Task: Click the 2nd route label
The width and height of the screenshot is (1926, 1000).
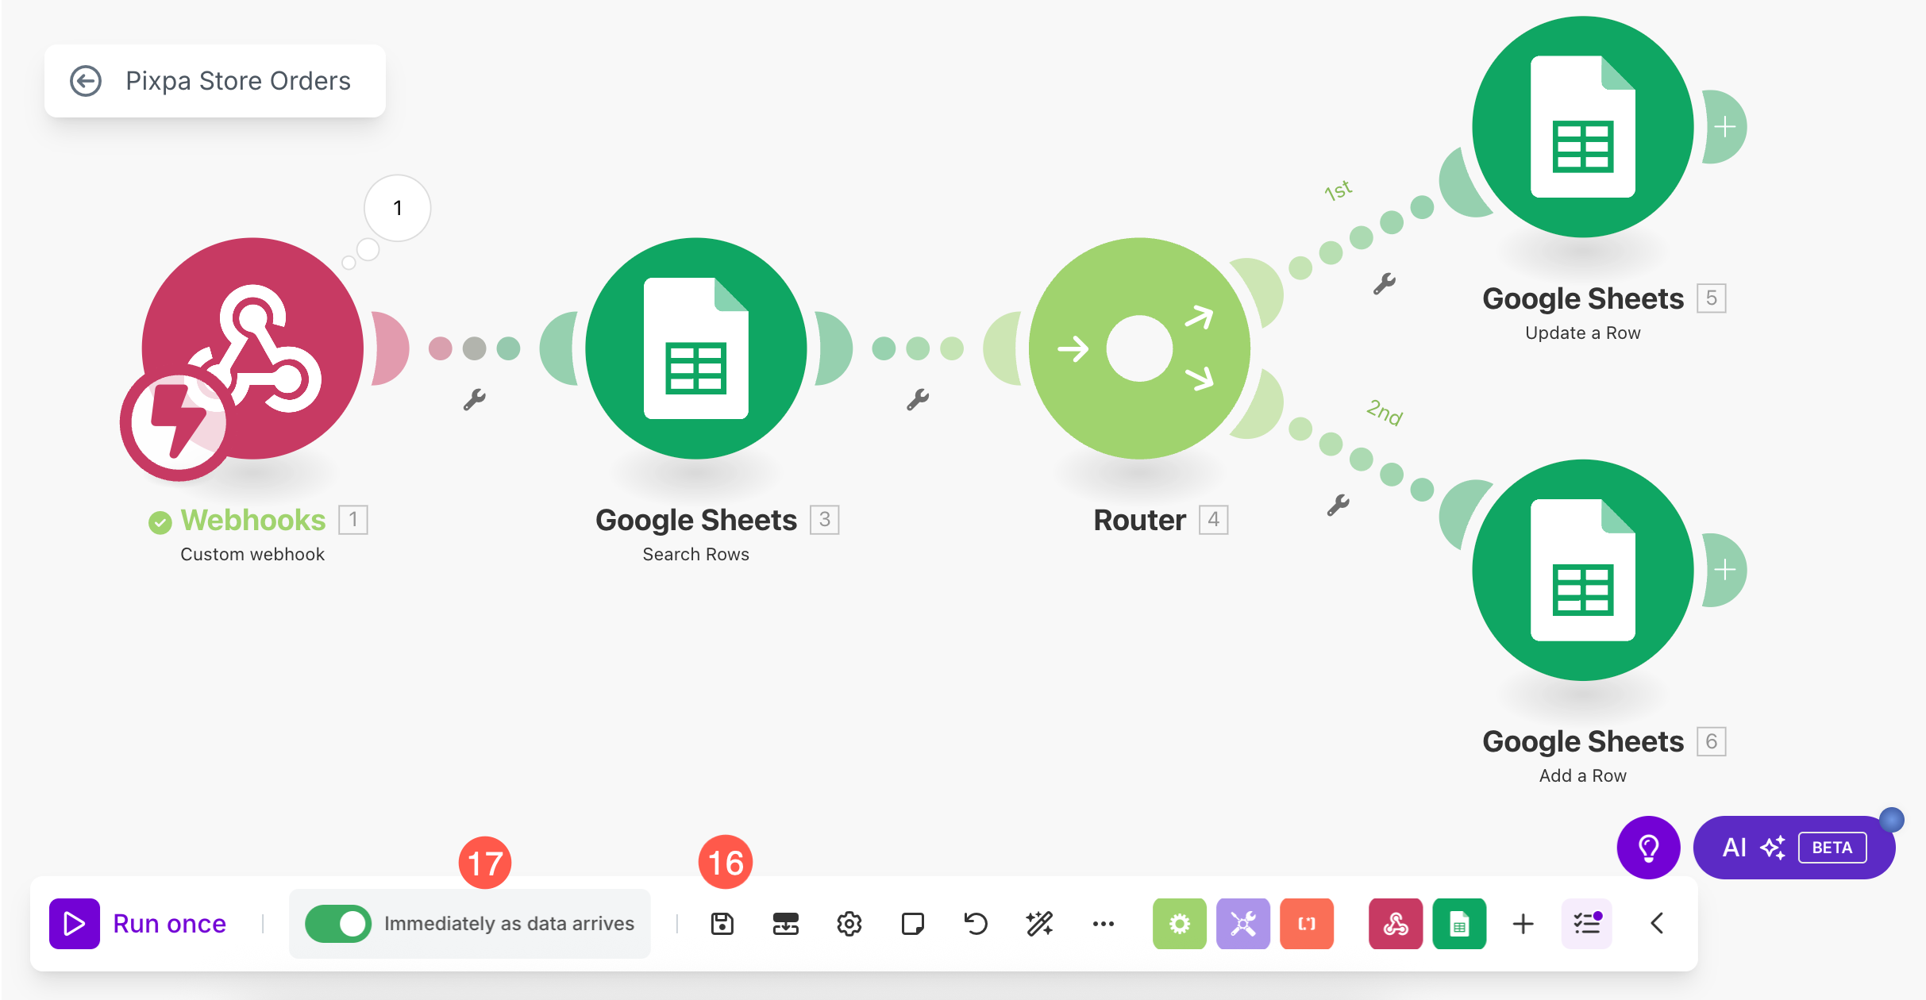Action: pyautogui.click(x=1385, y=413)
